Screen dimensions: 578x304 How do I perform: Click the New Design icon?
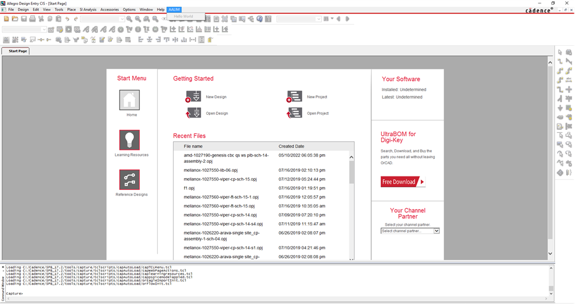193,96
